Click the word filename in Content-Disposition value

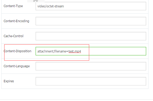[60, 51]
